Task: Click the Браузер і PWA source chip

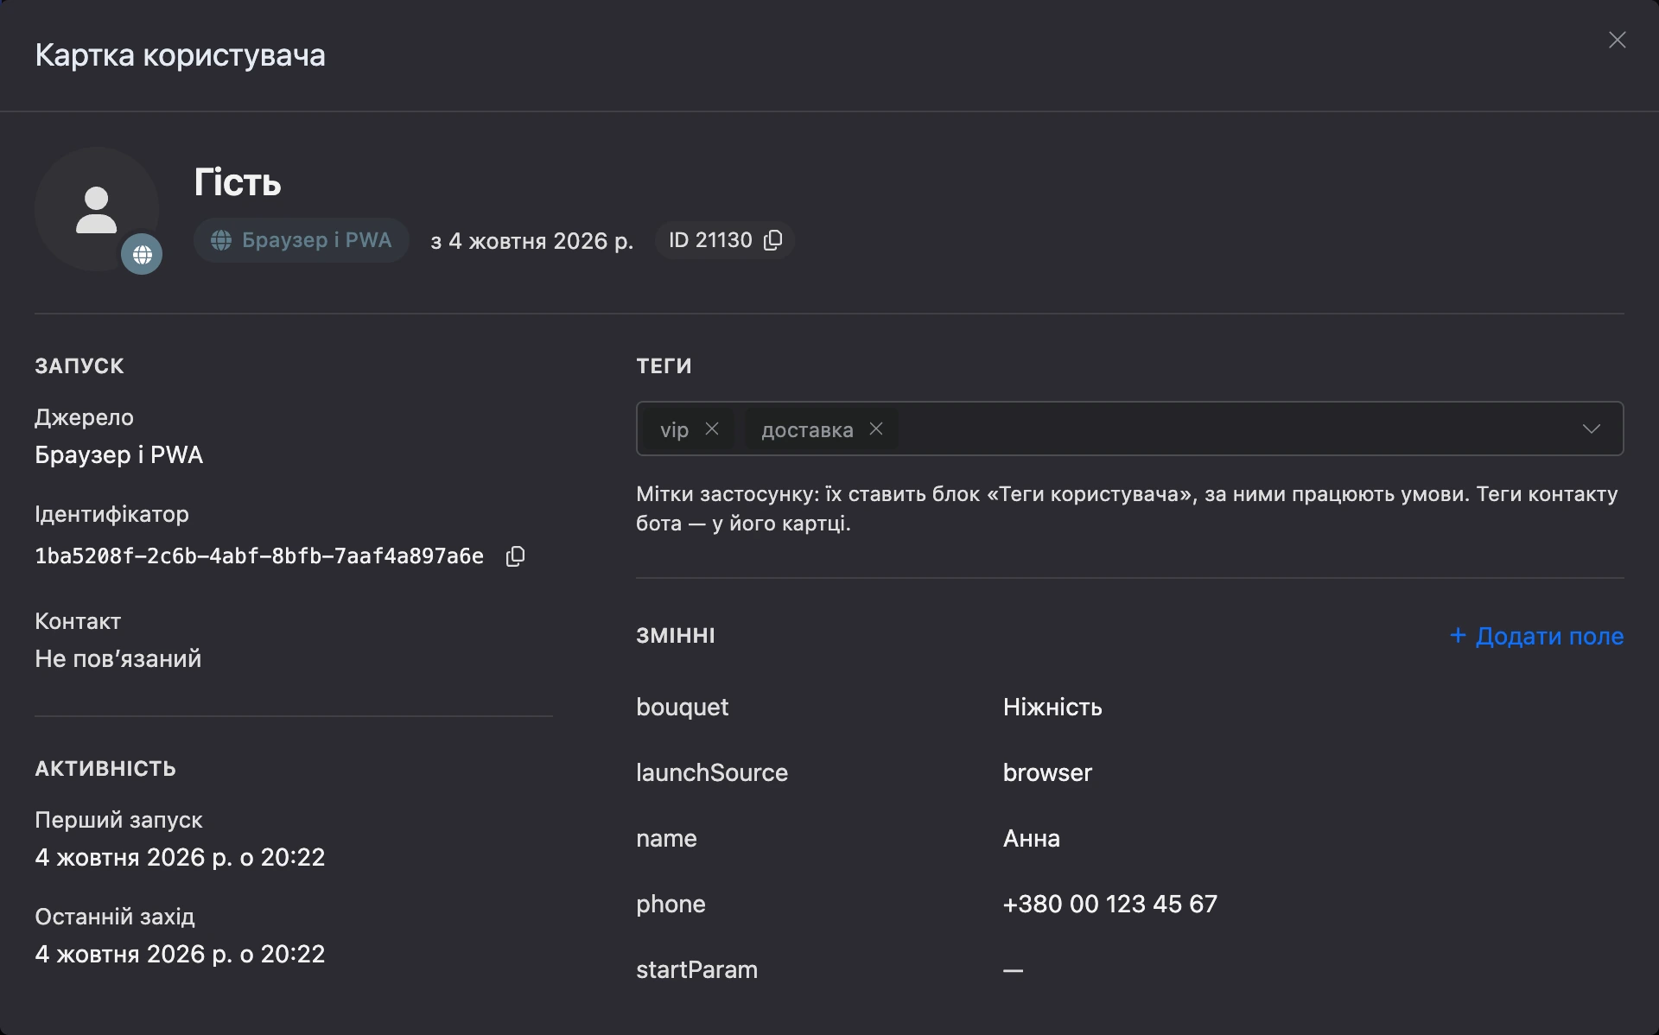Action: click(x=301, y=240)
